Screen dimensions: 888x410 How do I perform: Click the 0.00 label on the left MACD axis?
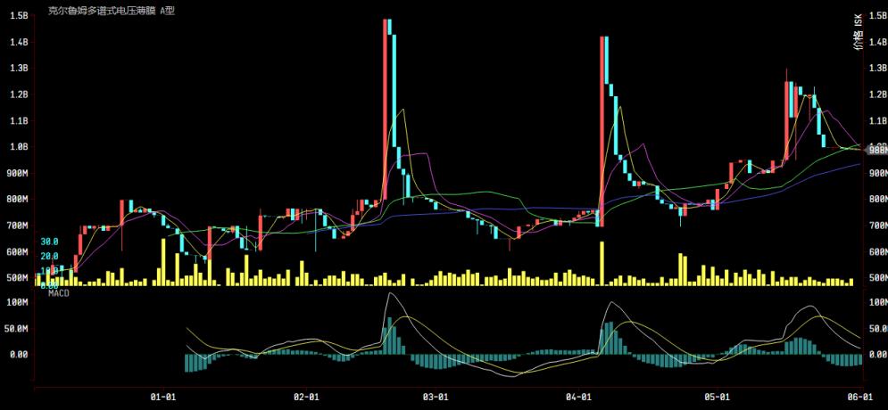click(19, 355)
